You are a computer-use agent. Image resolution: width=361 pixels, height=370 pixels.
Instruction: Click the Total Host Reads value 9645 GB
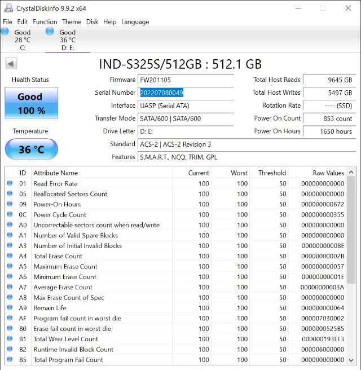329,80
